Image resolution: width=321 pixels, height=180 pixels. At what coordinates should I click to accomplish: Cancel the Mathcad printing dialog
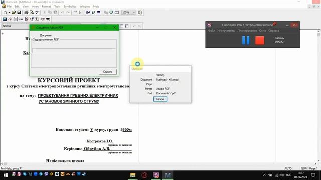(160, 99)
